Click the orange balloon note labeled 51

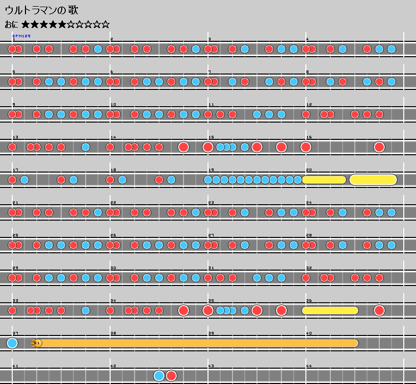click(x=37, y=343)
